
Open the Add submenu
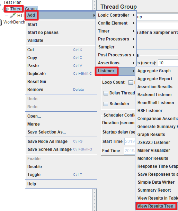61,15
